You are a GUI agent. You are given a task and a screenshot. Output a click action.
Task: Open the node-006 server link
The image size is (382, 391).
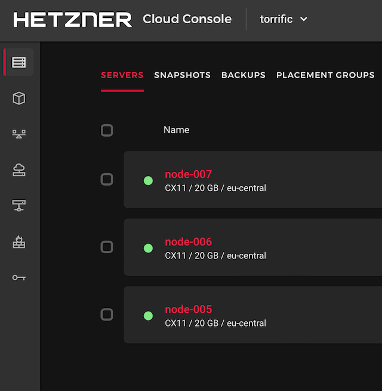(x=188, y=242)
